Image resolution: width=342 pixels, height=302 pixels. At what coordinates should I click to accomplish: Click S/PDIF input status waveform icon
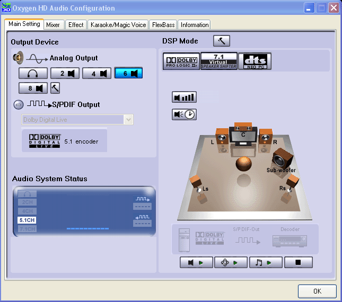(x=143, y=217)
